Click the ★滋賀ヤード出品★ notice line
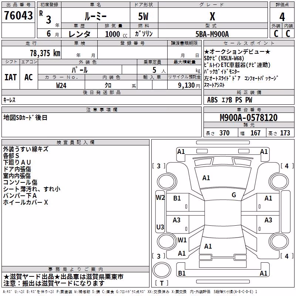 click(x=63, y=277)
